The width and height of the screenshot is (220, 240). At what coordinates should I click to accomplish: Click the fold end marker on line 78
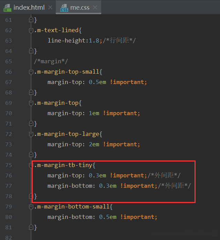click(31, 196)
